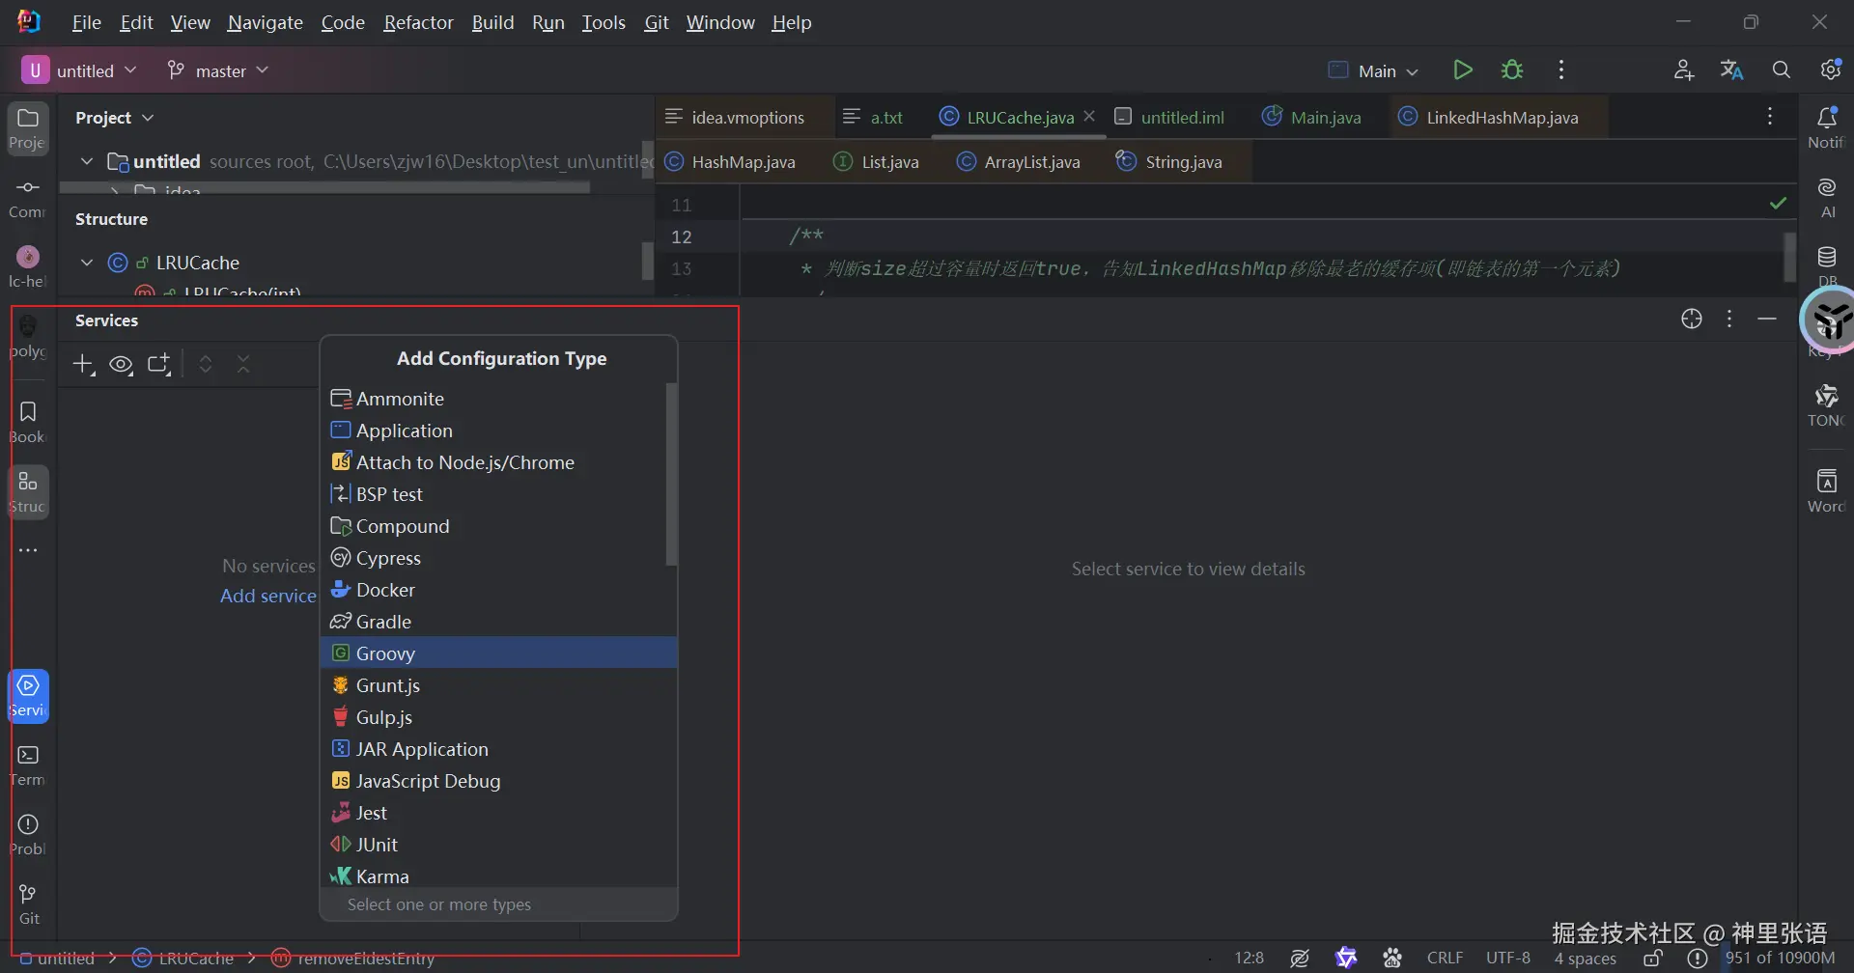Open the Build menu
Image resolution: width=1854 pixels, height=973 pixels.
point(492,22)
